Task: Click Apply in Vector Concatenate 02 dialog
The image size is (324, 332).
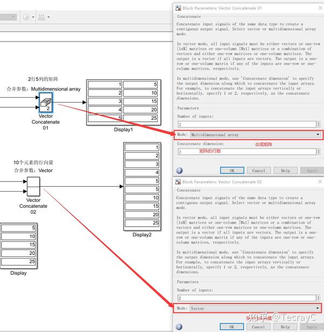Action: click(312, 327)
